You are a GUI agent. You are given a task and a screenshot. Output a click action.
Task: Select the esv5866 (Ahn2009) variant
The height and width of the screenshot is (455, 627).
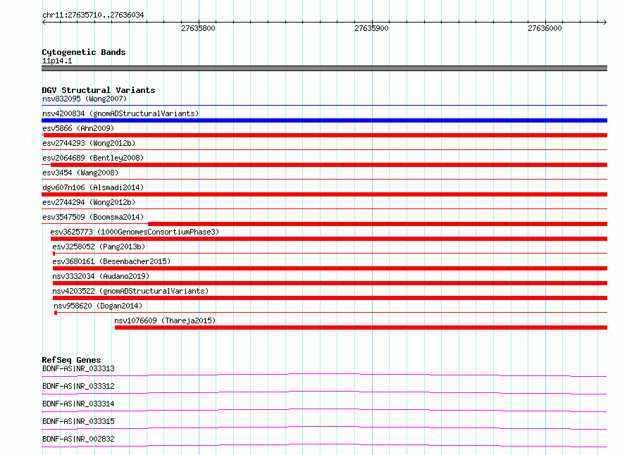pyautogui.click(x=78, y=128)
